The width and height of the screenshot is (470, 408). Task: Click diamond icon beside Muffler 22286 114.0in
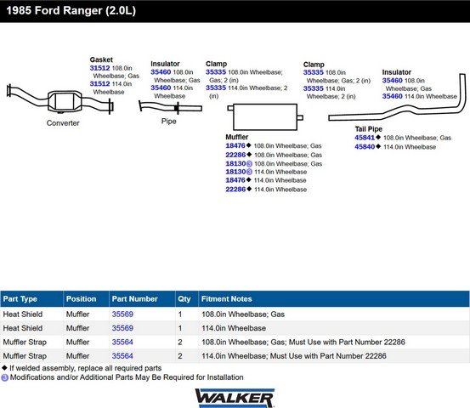coord(249,189)
